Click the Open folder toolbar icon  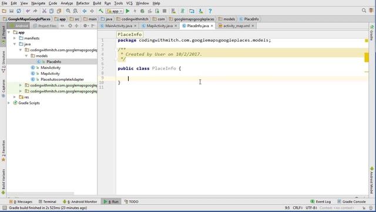pos(4,11)
